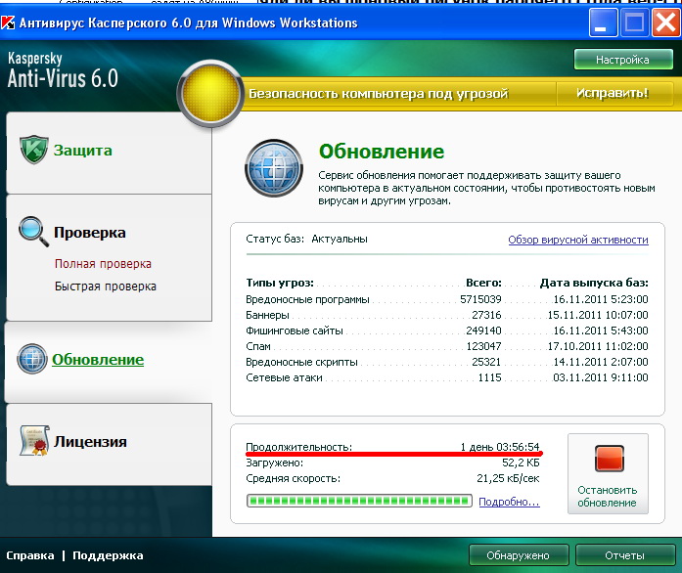Click the green update progress bar
The height and width of the screenshot is (573, 682).
pyautogui.click(x=358, y=502)
